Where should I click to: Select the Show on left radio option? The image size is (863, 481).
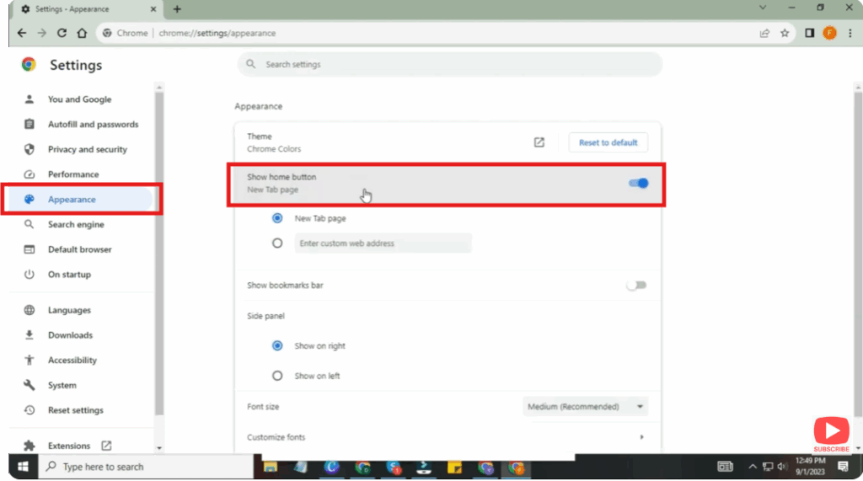click(x=277, y=376)
